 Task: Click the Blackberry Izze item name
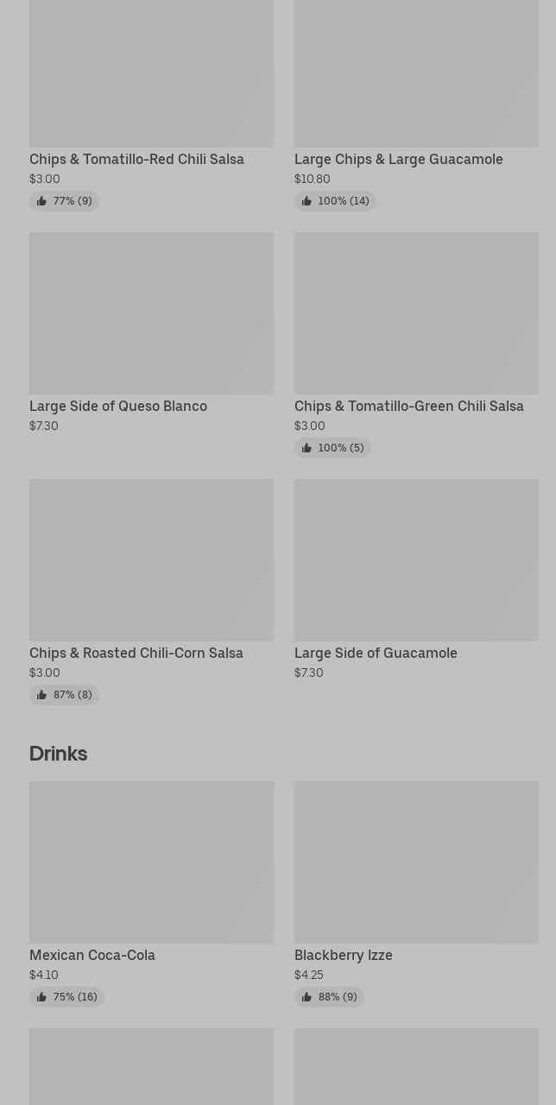click(x=343, y=955)
